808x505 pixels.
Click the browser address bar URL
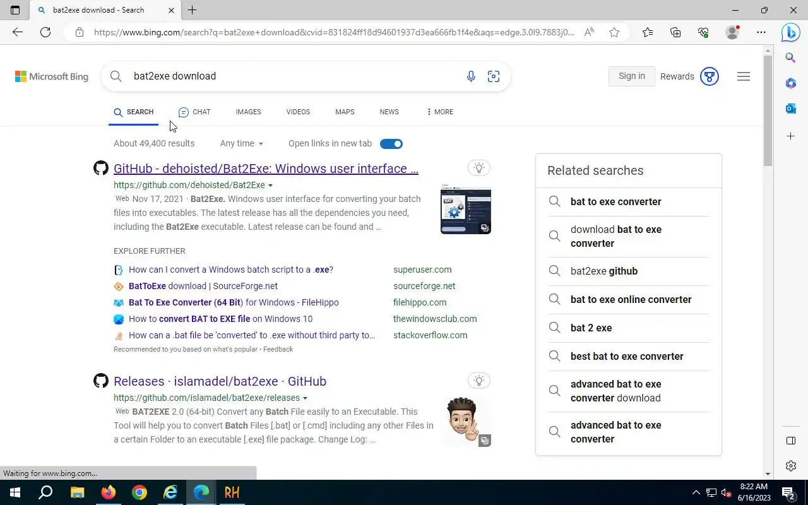334,32
